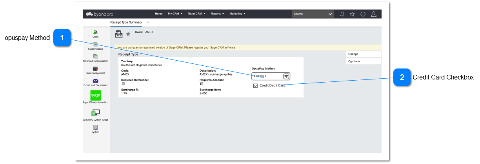Click the notifications bell icon

pyautogui.click(x=342, y=14)
